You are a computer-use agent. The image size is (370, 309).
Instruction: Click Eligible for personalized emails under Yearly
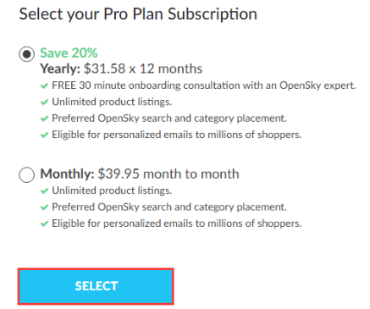177,135
